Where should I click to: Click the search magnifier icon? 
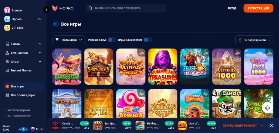coord(90,8)
